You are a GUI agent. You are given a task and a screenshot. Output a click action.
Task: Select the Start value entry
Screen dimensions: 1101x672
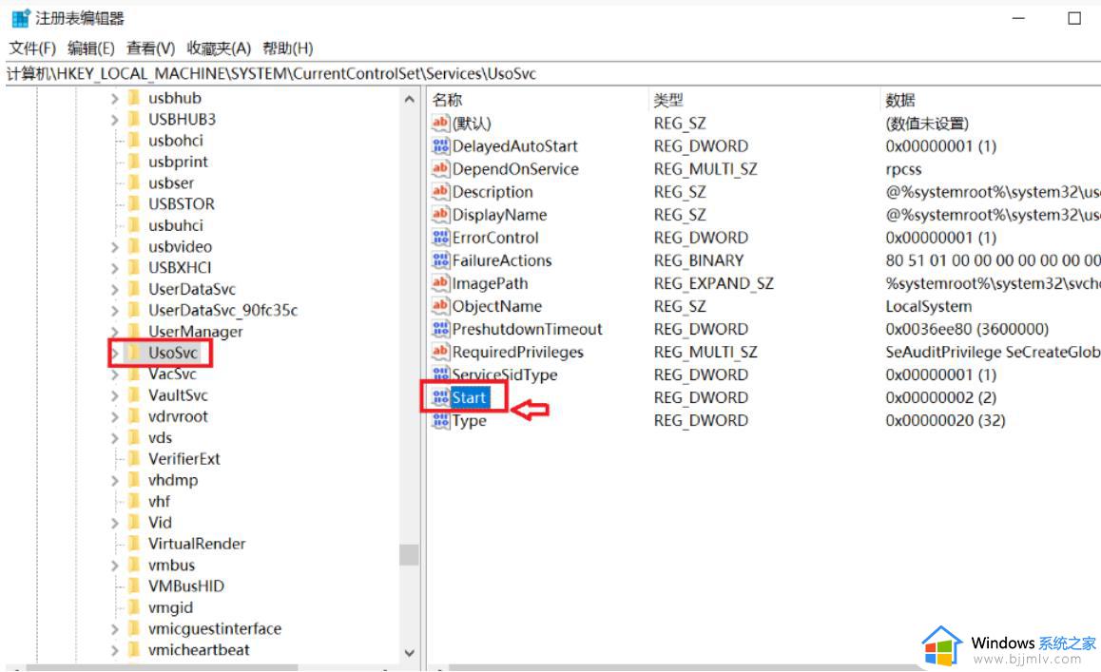tap(469, 397)
